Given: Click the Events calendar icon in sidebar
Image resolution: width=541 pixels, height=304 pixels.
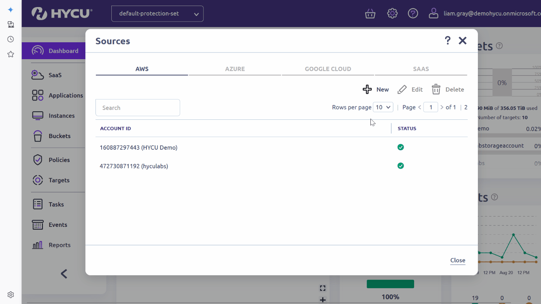Looking at the screenshot, I should 38,225.
